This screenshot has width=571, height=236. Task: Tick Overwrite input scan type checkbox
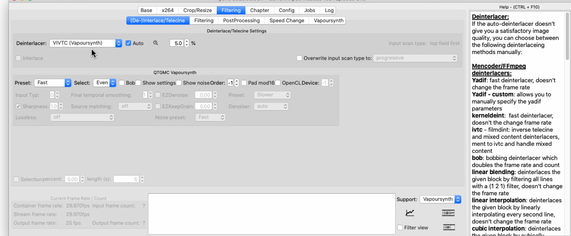299,58
